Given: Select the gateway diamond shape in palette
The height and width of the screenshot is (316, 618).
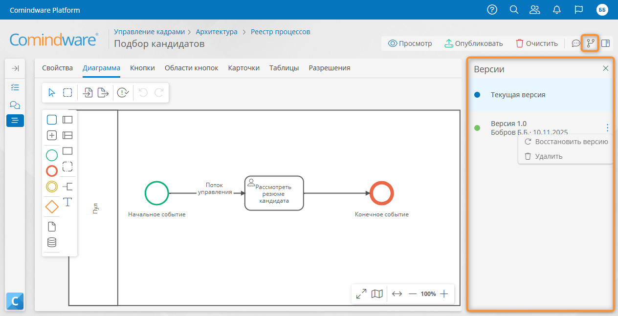Looking at the screenshot, I should (x=52, y=207).
